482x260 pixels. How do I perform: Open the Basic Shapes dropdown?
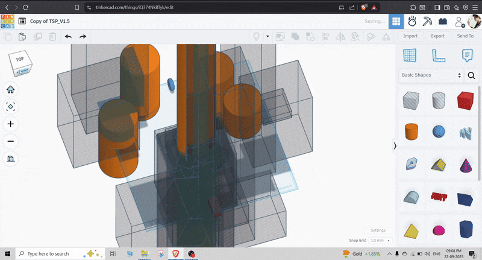pyautogui.click(x=431, y=75)
